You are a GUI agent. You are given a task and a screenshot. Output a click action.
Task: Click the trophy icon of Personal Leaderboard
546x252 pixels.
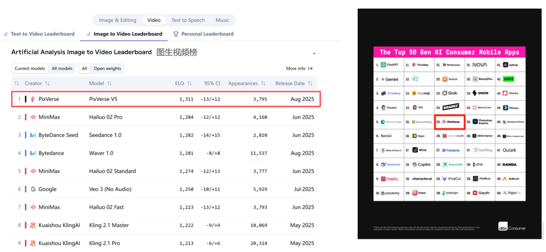[x=176, y=34]
